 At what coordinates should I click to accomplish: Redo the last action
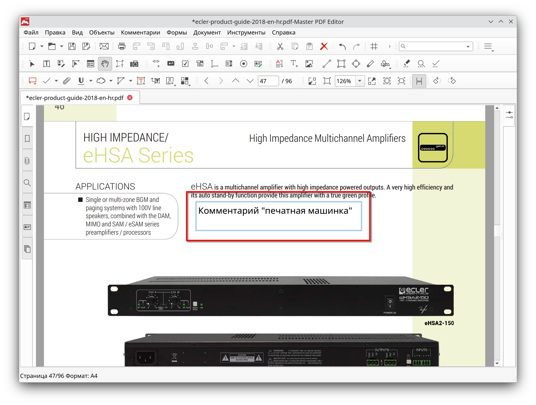(357, 46)
